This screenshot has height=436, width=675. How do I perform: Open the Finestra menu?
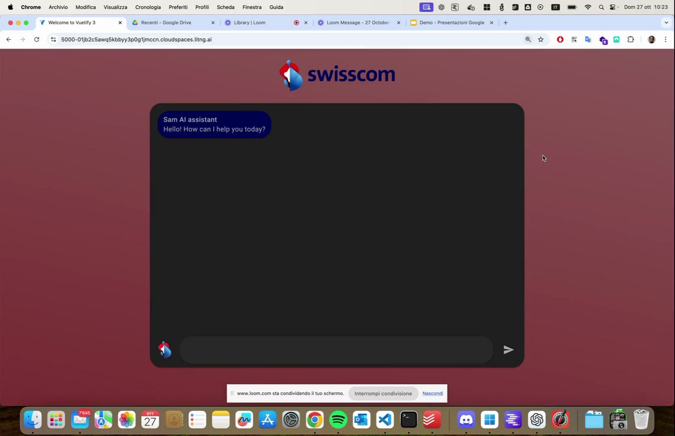252,7
